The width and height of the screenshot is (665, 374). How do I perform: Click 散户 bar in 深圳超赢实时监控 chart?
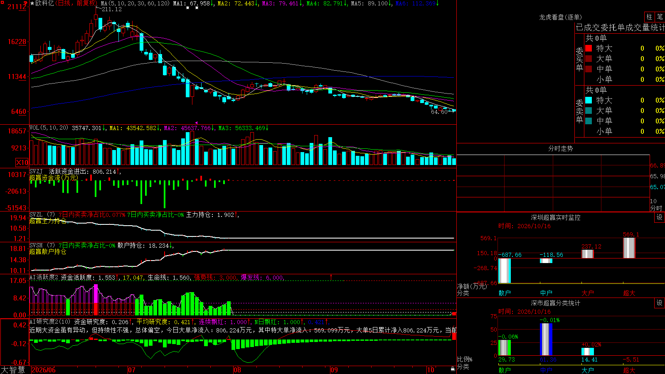tap(505, 271)
